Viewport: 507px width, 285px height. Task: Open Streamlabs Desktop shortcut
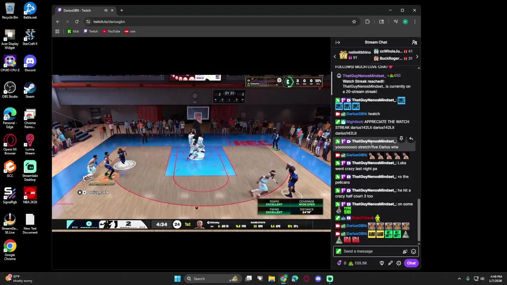pos(30,171)
